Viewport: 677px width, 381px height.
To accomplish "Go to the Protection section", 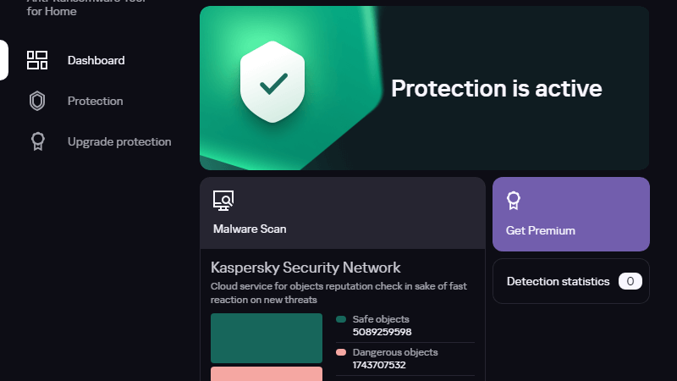I will pyautogui.click(x=95, y=101).
